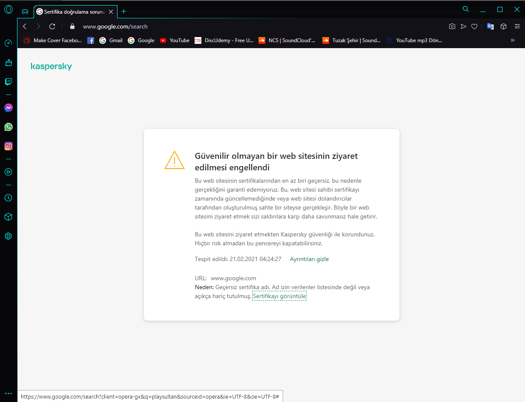The width and height of the screenshot is (525, 402).
Task: Open the Gmail bookmark
Action: [111, 40]
